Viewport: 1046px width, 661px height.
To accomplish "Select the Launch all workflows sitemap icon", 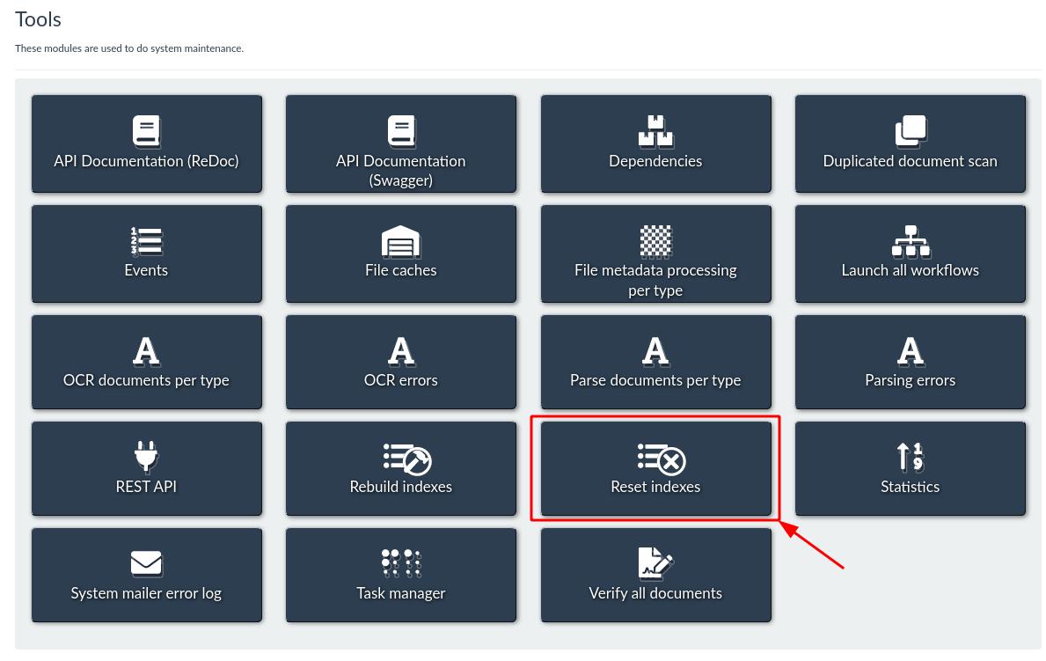I will coord(911,241).
